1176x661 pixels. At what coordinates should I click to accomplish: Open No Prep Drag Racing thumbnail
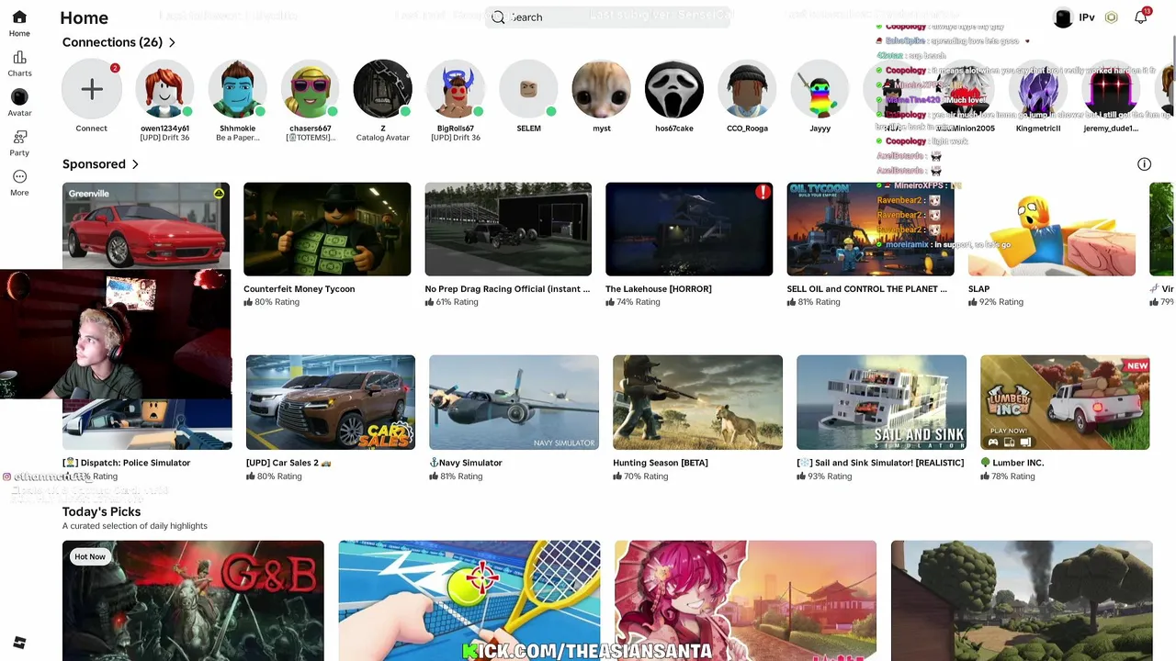tap(508, 230)
